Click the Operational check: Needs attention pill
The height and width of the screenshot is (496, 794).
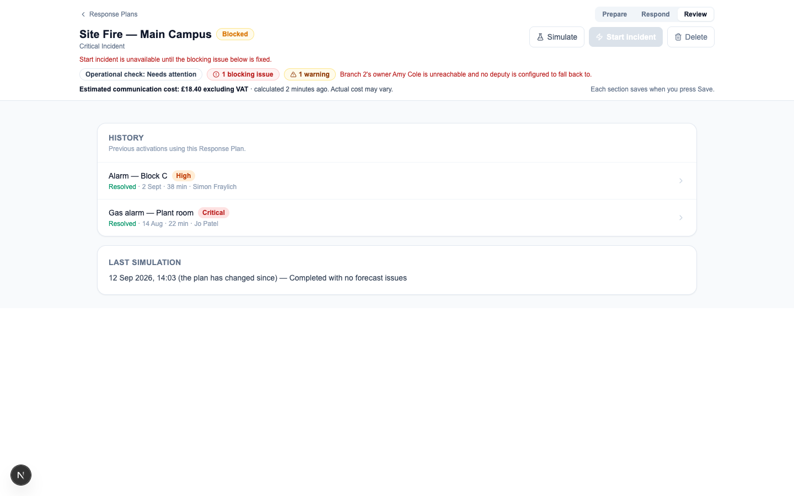pyautogui.click(x=141, y=74)
